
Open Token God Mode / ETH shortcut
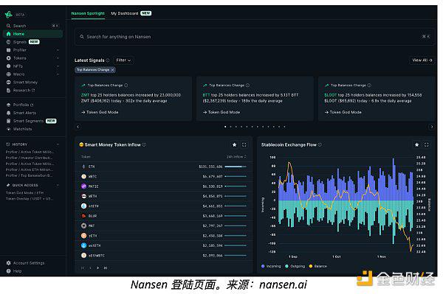(x=25, y=193)
